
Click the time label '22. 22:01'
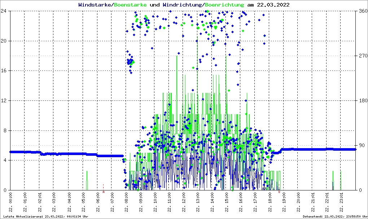[x=327, y=202]
